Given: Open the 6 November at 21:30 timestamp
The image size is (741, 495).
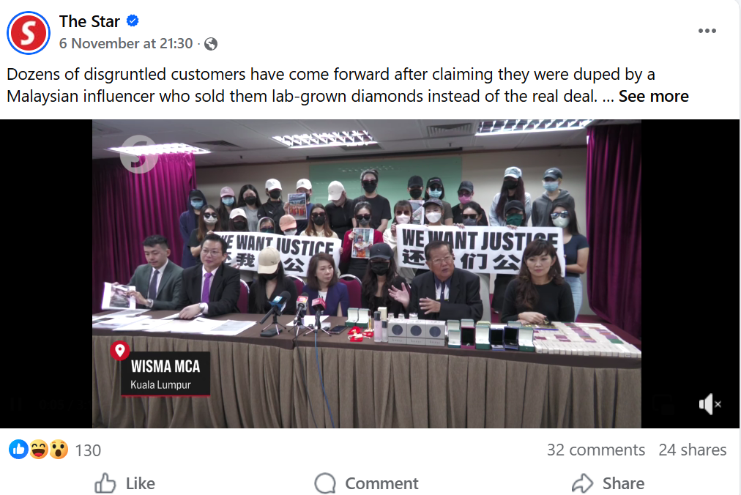Looking at the screenshot, I should (x=126, y=43).
